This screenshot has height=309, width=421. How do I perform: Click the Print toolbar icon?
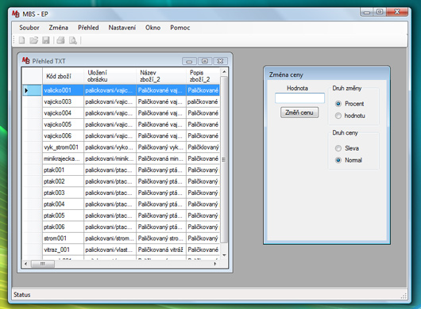(60, 40)
